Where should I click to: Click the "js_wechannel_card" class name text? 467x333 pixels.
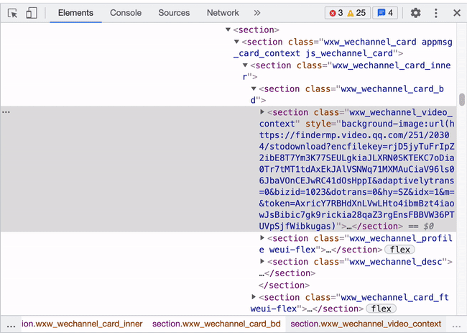(349, 53)
